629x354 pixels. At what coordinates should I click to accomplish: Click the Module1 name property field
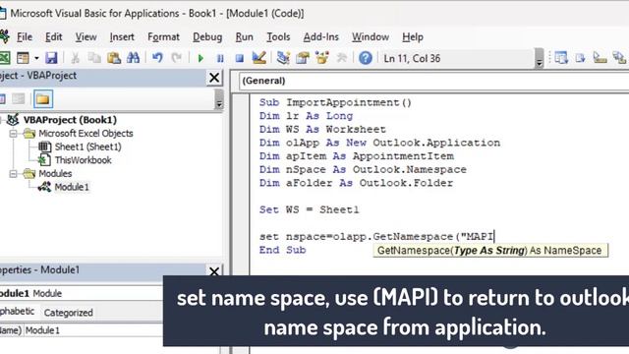pyautogui.click(x=94, y=330)
